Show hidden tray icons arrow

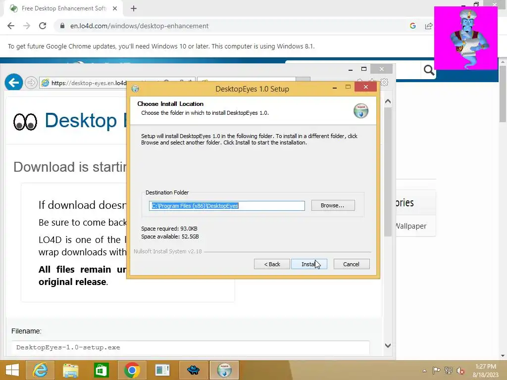pos(424,371)
